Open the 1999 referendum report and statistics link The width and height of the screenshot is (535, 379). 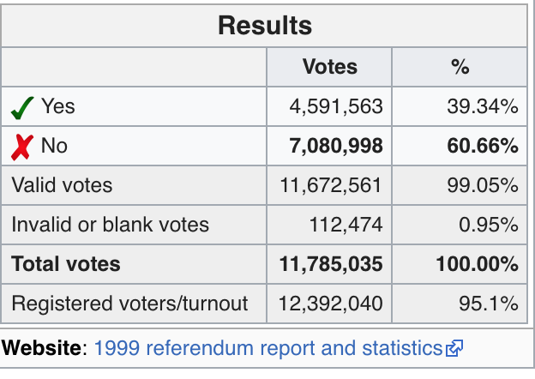(267, 348)
